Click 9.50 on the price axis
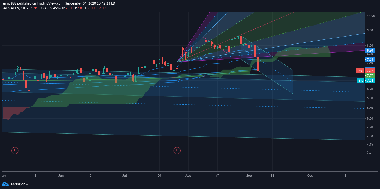The height and width of the screenshot is (189, 380). click(371, 30)
